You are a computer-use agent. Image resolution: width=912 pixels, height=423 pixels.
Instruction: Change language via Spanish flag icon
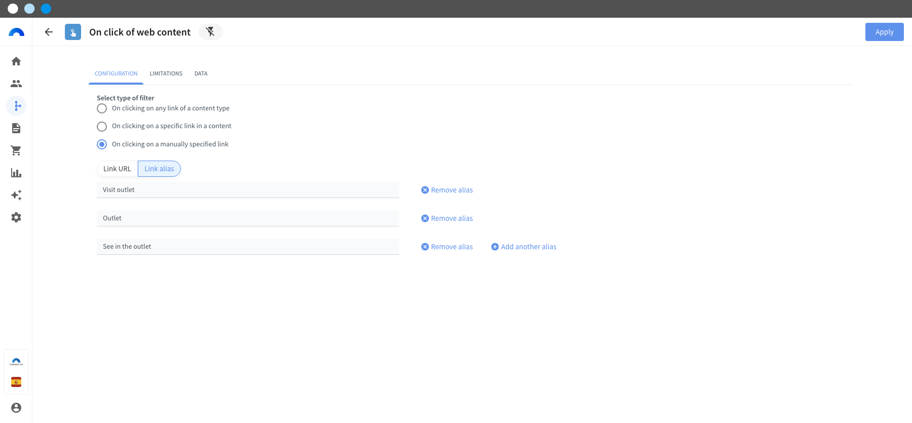point(16,382)
